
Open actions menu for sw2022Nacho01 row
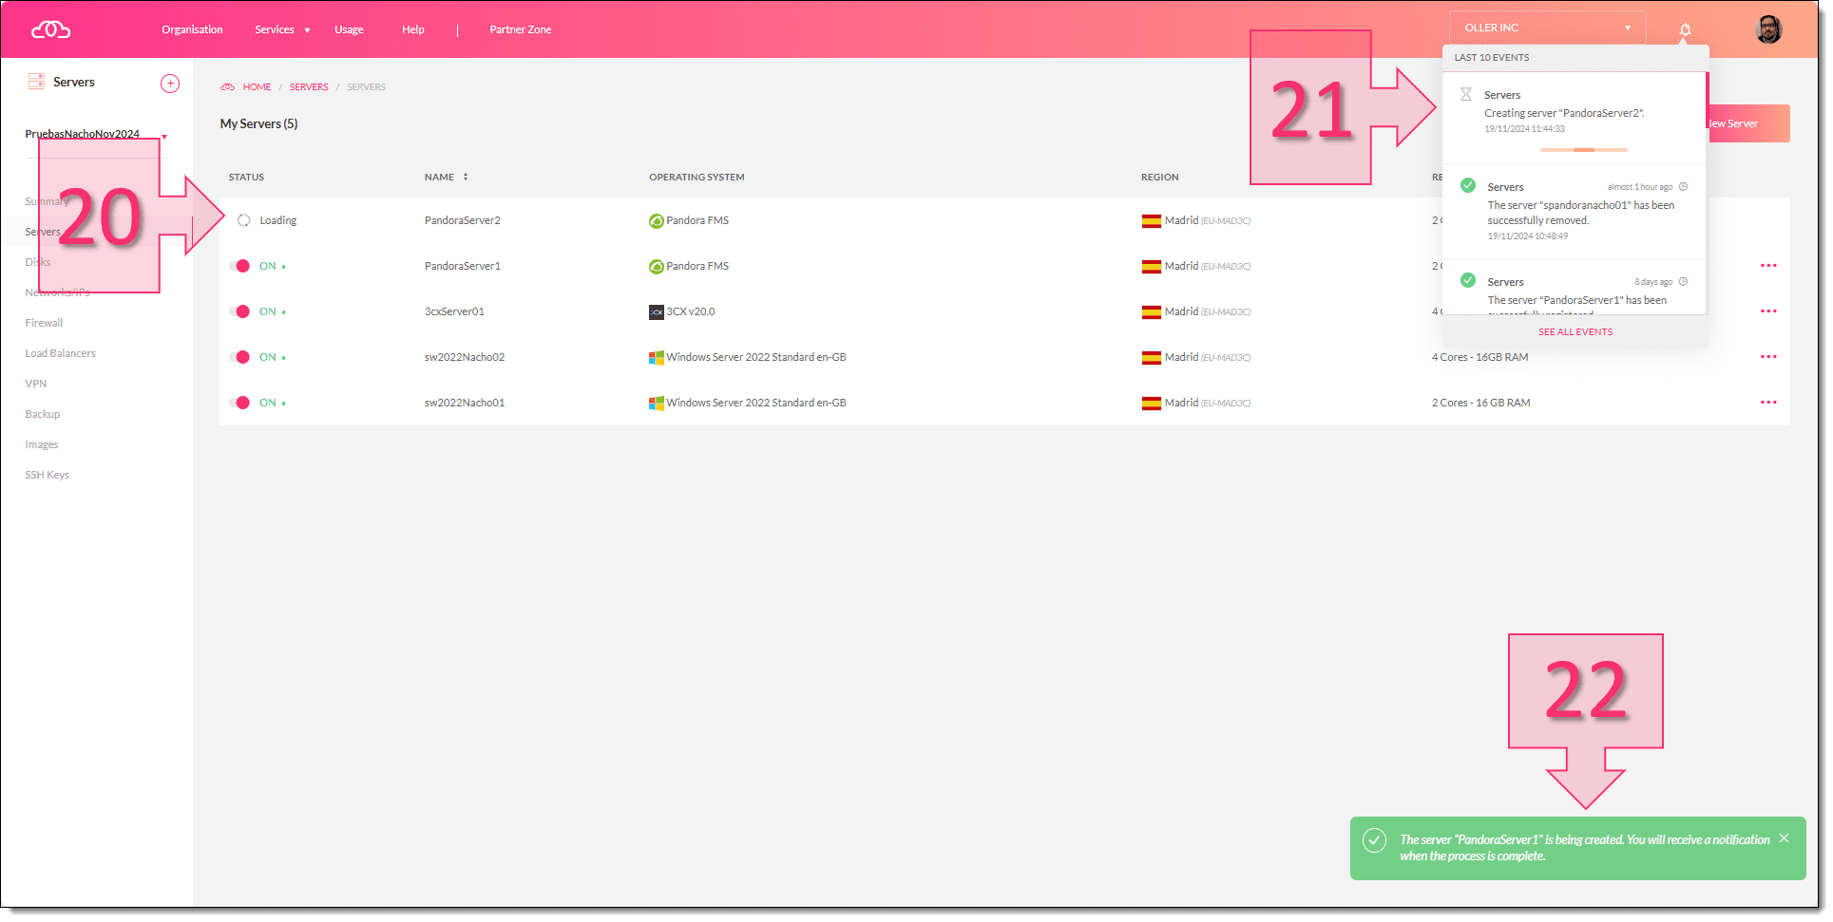point(1767,403)
